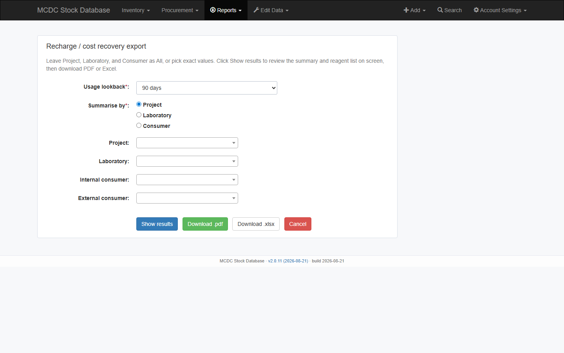This screenshot has width=564, height=353.
Task: Open the Edit Data menu label
Action: 272,10
